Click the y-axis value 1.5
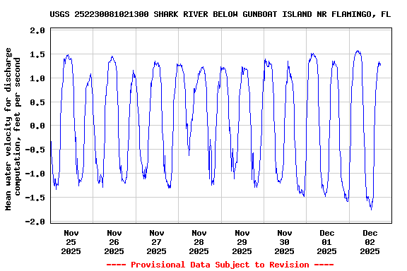Screen dimensions: 407x271 click(x=37, y=54)
